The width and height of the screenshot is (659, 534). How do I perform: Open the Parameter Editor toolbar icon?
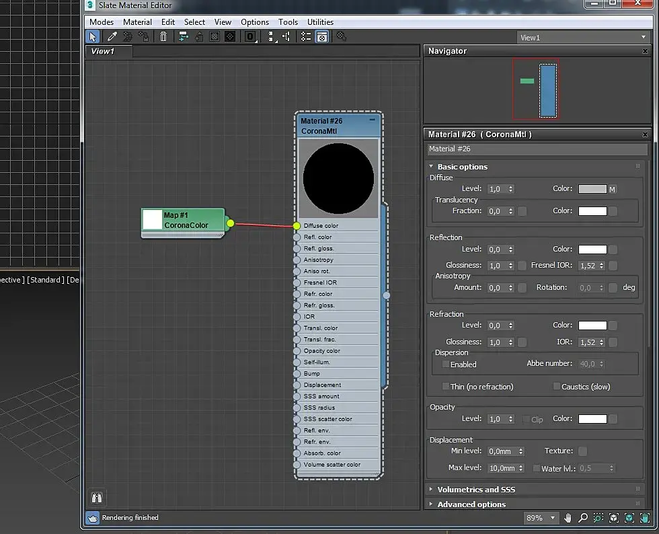click(322, 37)
